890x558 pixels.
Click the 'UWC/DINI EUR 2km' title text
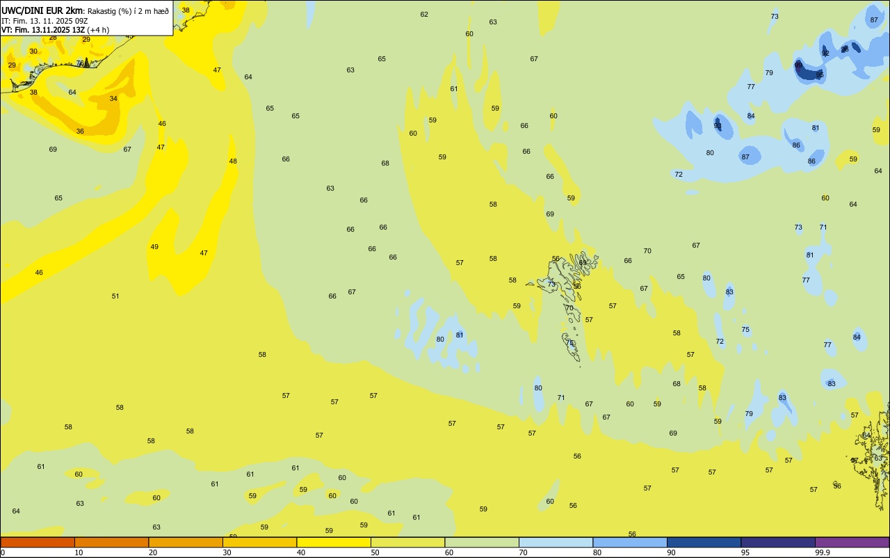[42, 10]
